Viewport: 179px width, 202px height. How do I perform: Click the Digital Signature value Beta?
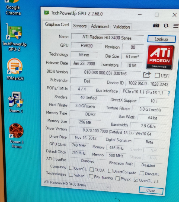(x=149, y=142)
